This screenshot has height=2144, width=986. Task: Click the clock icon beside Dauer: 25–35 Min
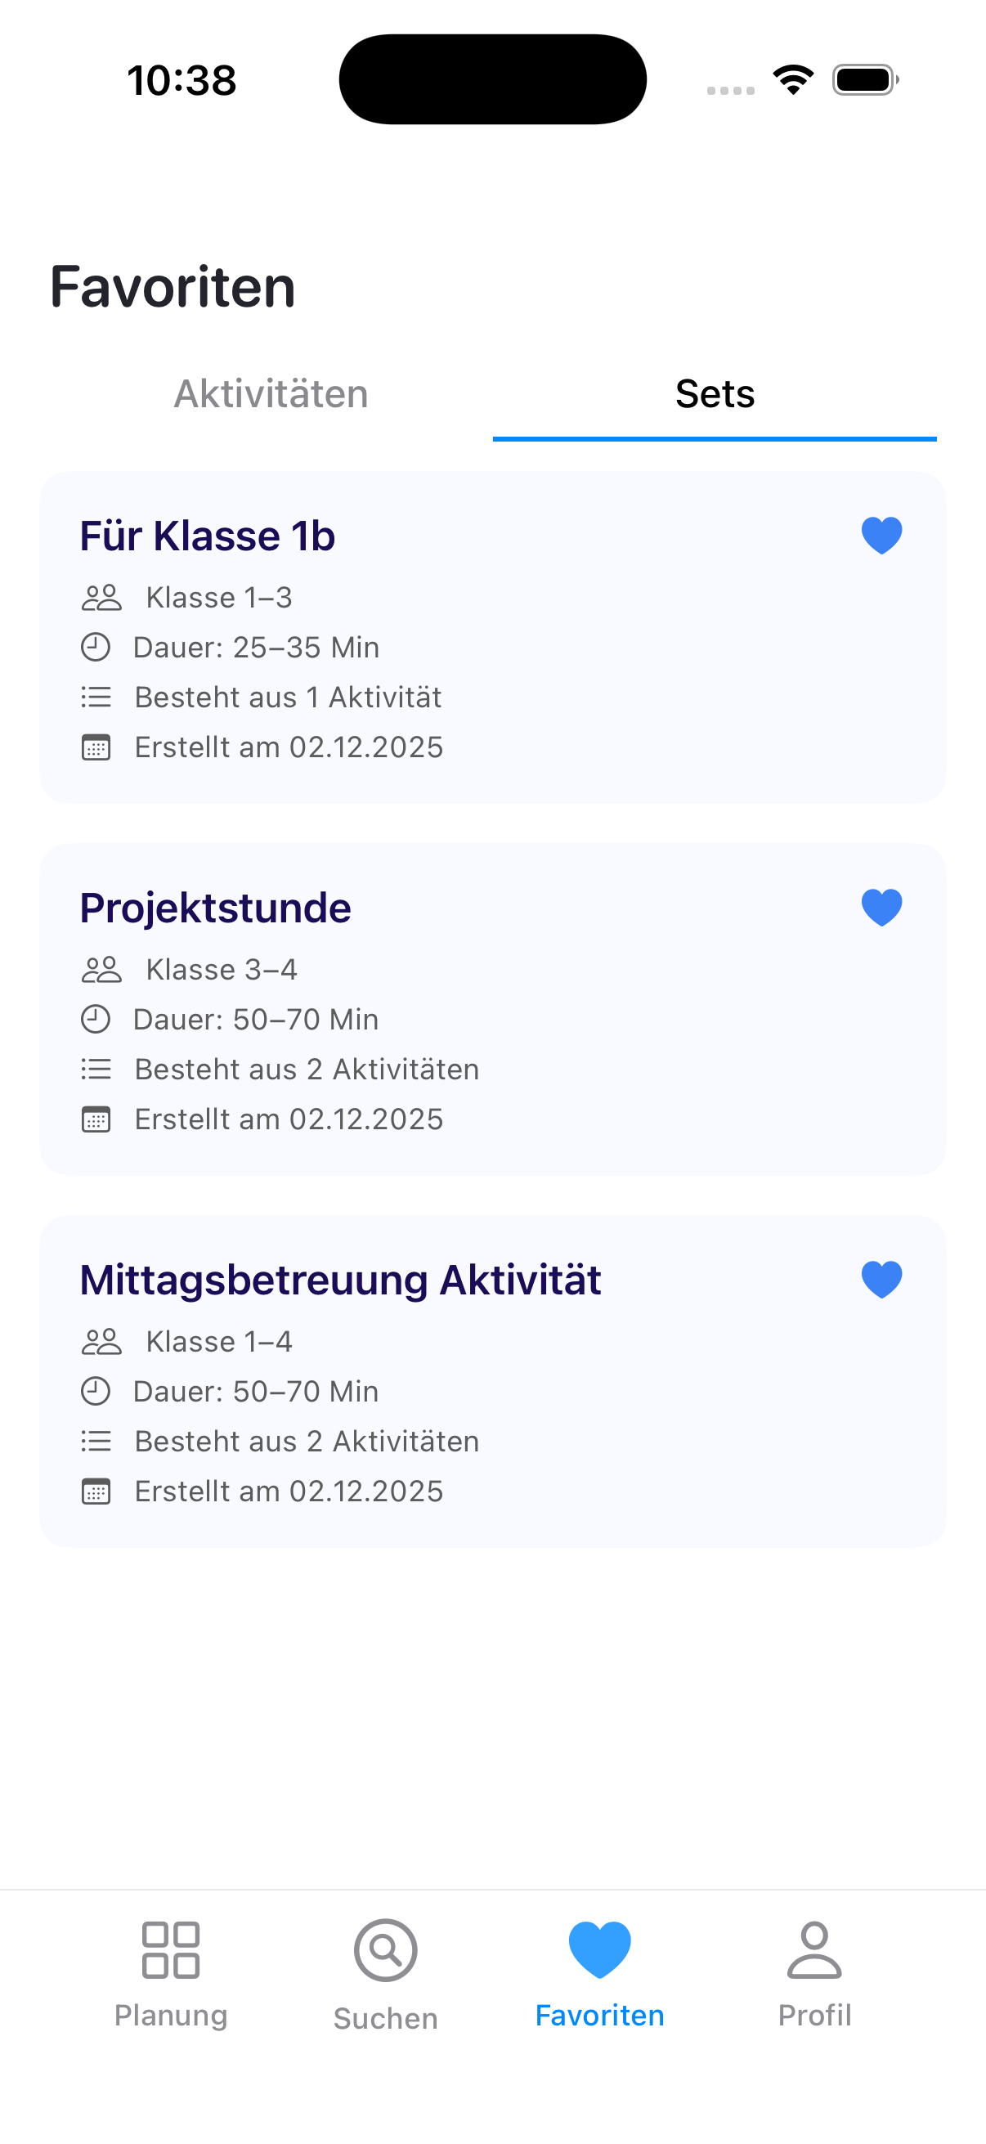[x=96, y=648]
